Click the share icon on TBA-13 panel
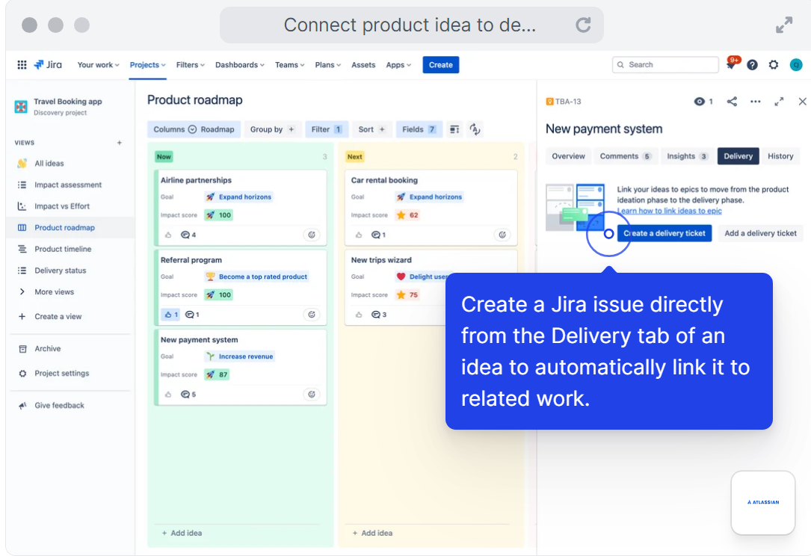The image size is (811, 556). pos(731,102)
